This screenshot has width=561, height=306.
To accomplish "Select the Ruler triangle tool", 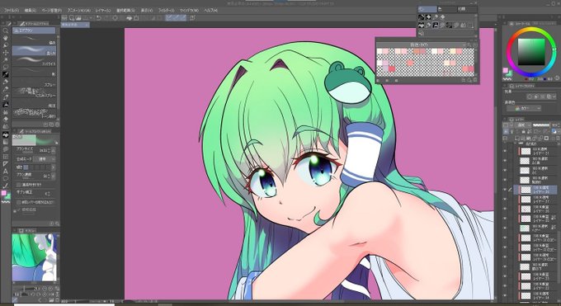I will tap(6, 163).
